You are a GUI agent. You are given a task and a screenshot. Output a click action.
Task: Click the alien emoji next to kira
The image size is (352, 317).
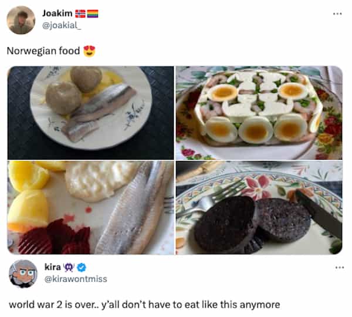coord(68,267)
